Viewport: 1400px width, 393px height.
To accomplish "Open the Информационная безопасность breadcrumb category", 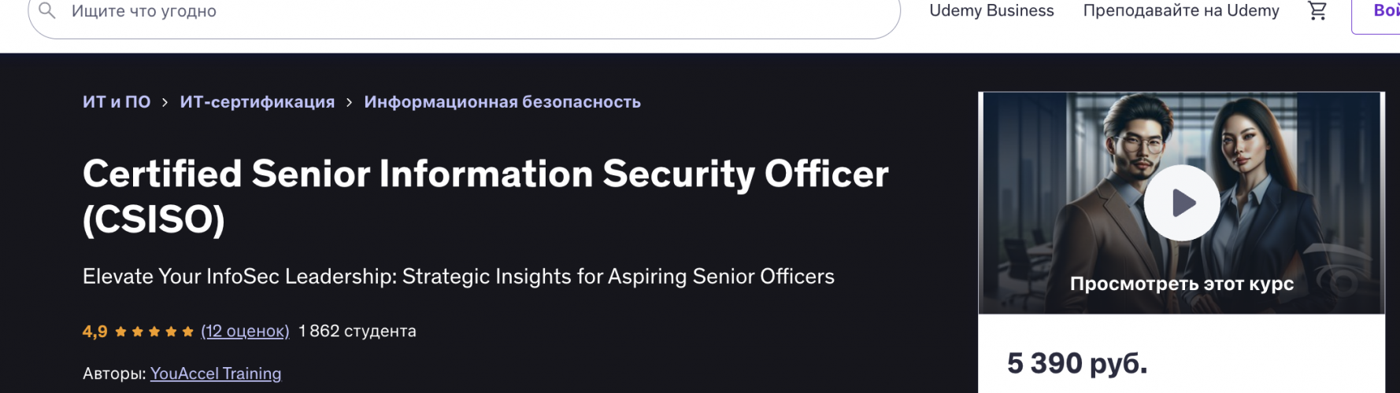I will 502,102.
